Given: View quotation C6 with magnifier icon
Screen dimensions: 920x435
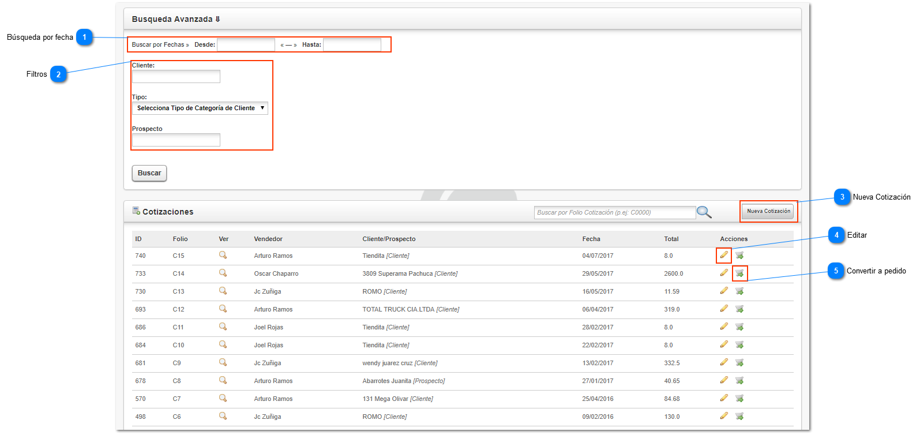Looking at the screenshot, I should coord(223,416).
